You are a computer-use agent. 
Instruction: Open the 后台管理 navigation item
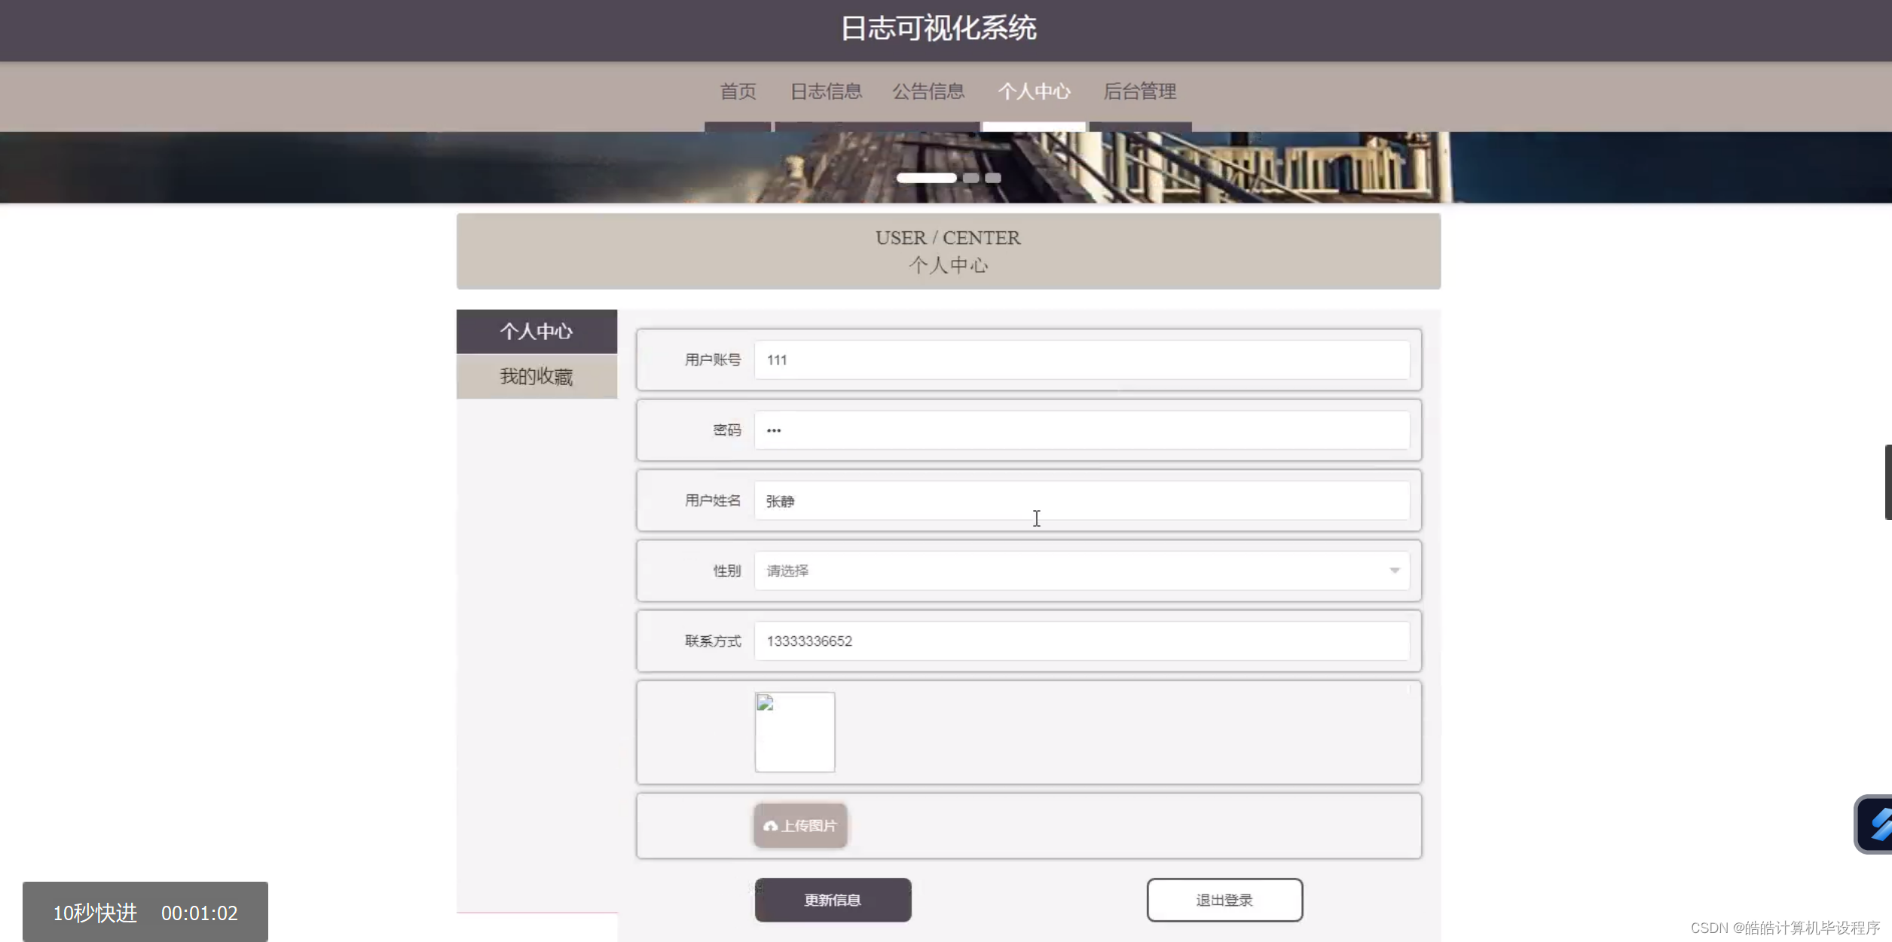click(1139, 91)
